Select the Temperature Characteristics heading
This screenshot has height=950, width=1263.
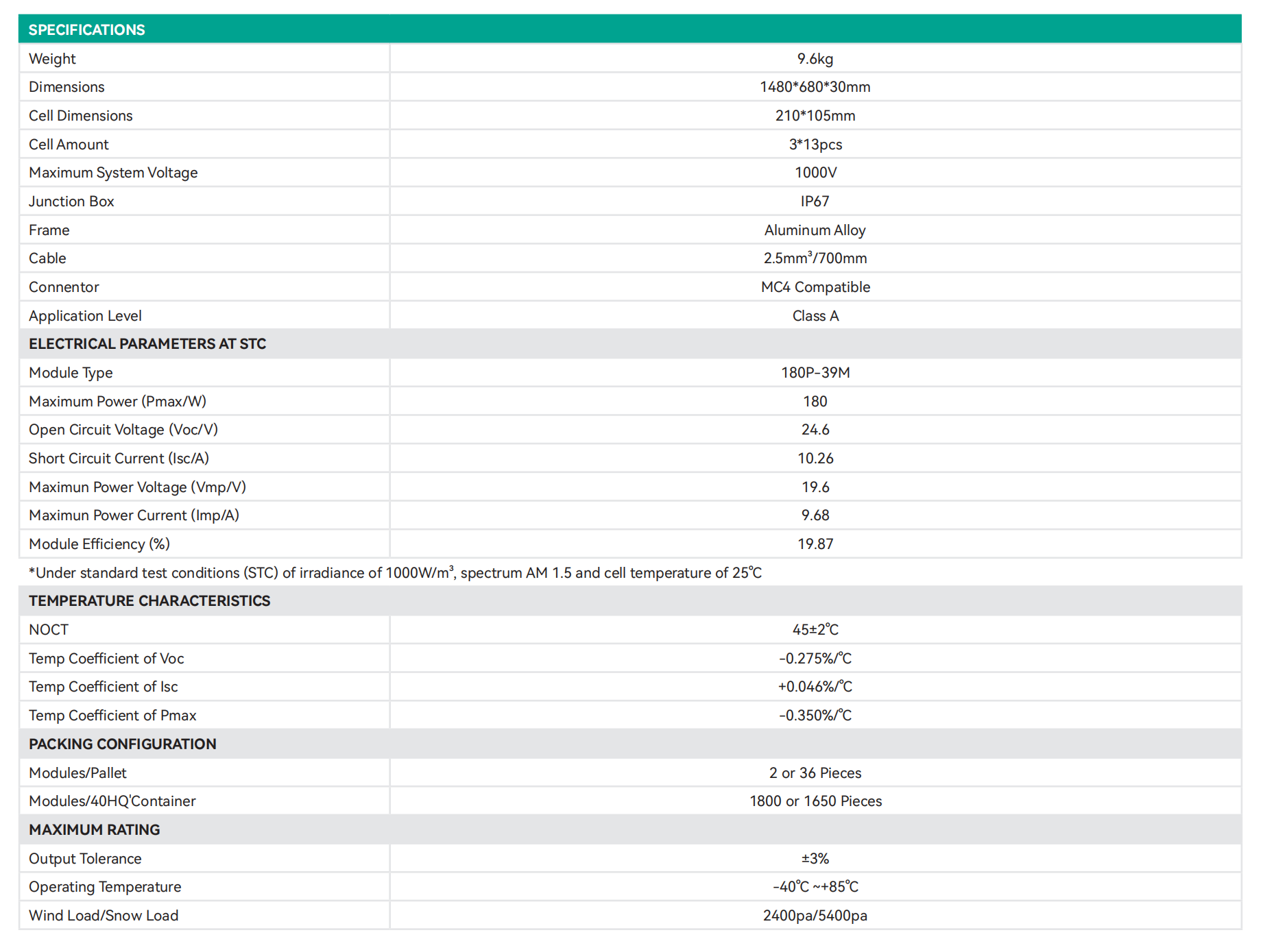pyautogui.click(x=149, y=601)
